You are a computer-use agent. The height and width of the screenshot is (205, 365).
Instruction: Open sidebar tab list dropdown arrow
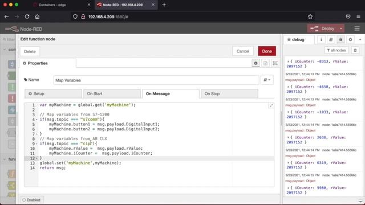coord(360,39)
